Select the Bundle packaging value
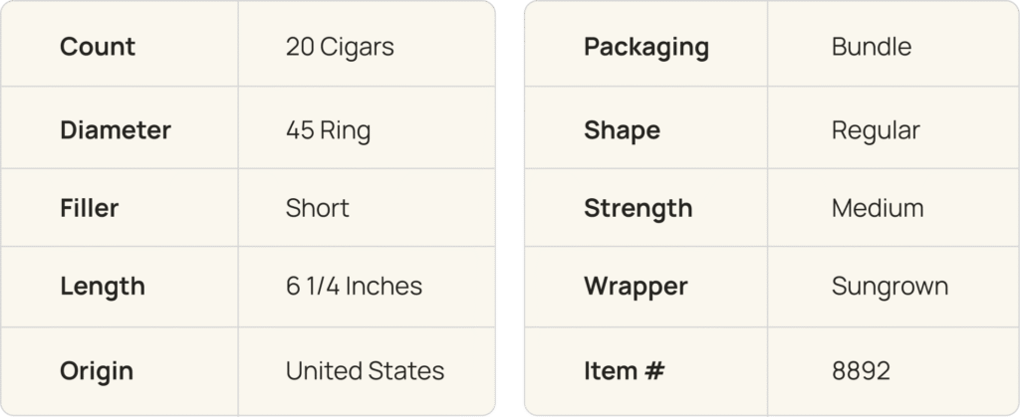The width and height of the screenshot is (1020, 417). click(x=872, y=47)
